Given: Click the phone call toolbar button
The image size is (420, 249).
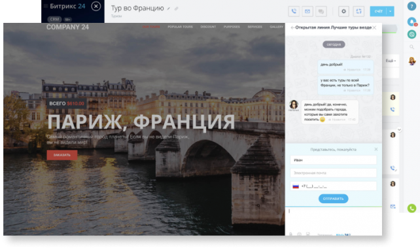Looking at the screenshot, I should tap(294, 11).
